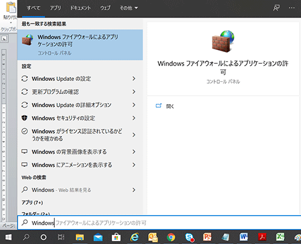Expand arrow for Windows の背景画像を表示する
301x244 pixels.
pos(134,152)
